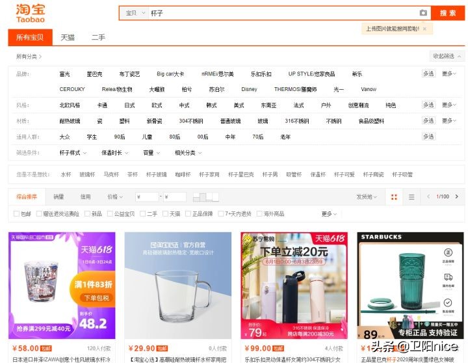
Task: Open the 相关分类 filter dropdown
Action: [188, 153]
